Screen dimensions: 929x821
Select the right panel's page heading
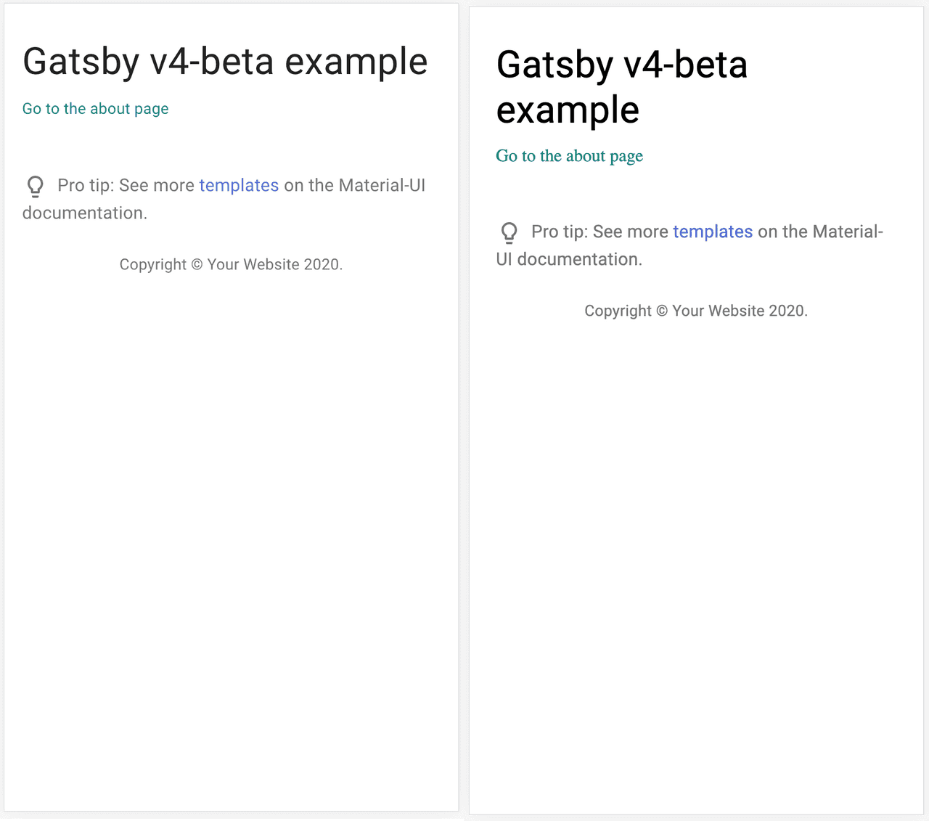(621, 87)
